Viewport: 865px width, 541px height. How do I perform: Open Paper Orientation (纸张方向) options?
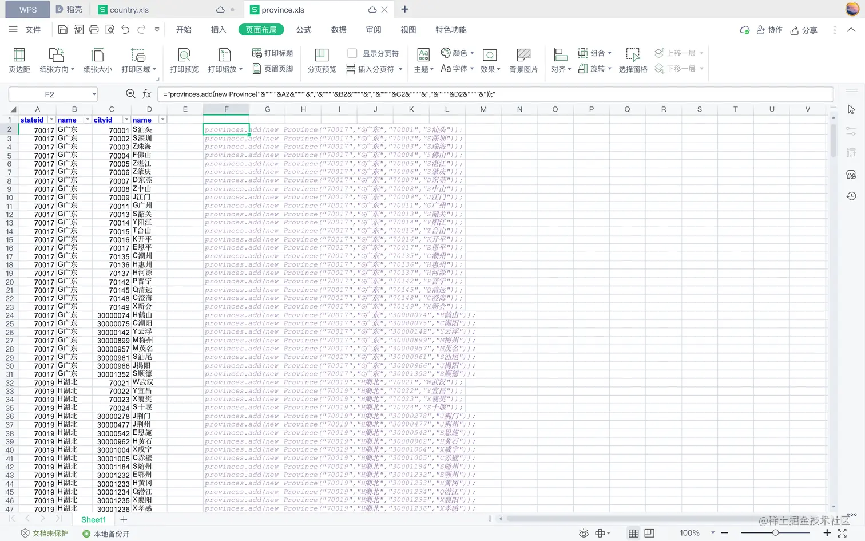point(57,60)
